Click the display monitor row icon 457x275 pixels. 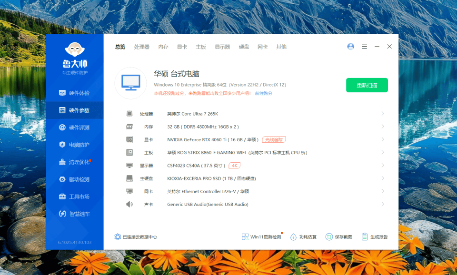(x=129, y=166)
